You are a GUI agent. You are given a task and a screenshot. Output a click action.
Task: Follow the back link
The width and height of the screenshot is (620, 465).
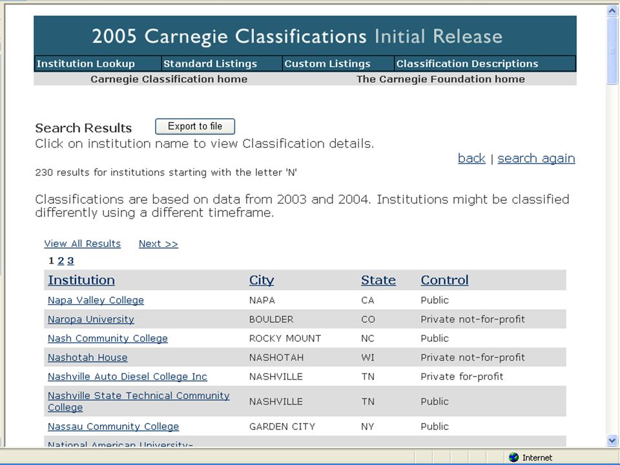point(471,158)
